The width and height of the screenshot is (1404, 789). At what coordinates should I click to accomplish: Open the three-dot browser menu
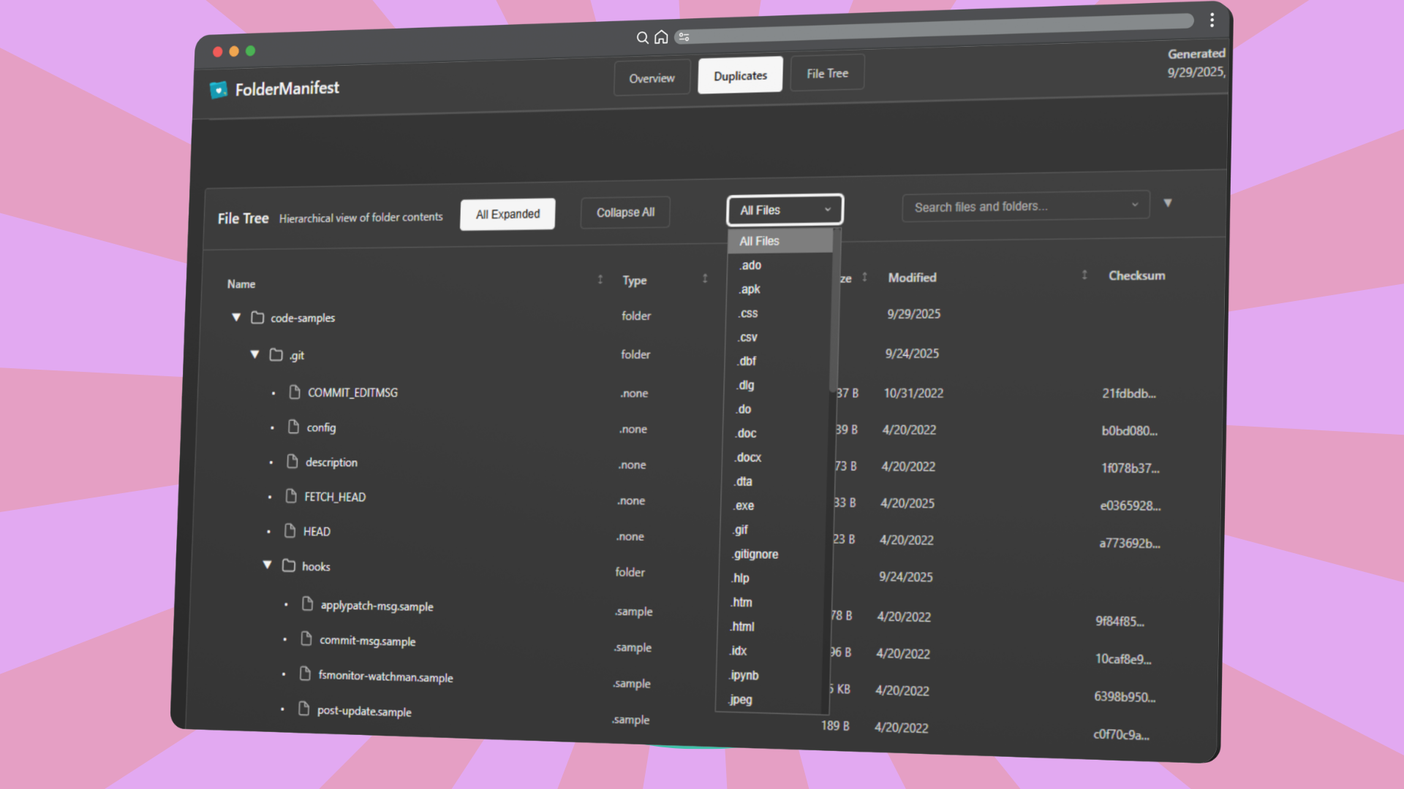[x=1211, y=20]
